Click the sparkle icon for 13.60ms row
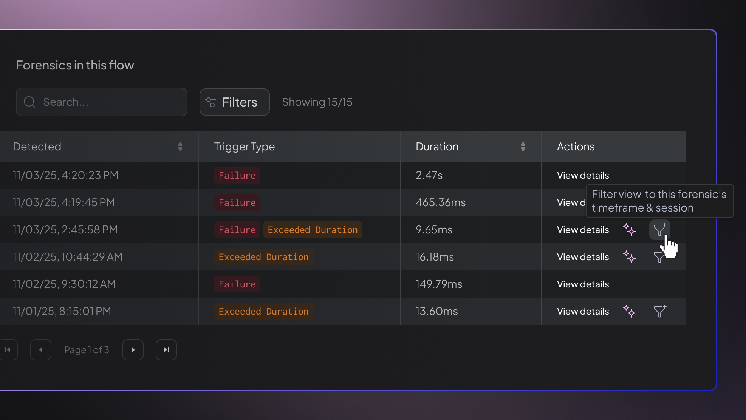746x420 pixels. (x=630, y=311)
